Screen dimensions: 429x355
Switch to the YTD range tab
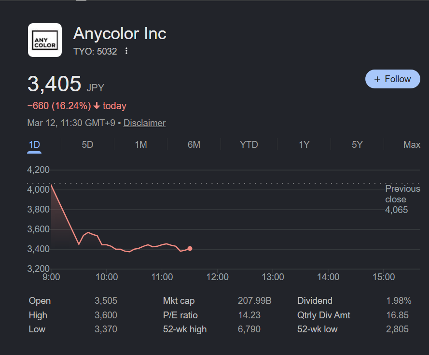click(x=249, y=144)
